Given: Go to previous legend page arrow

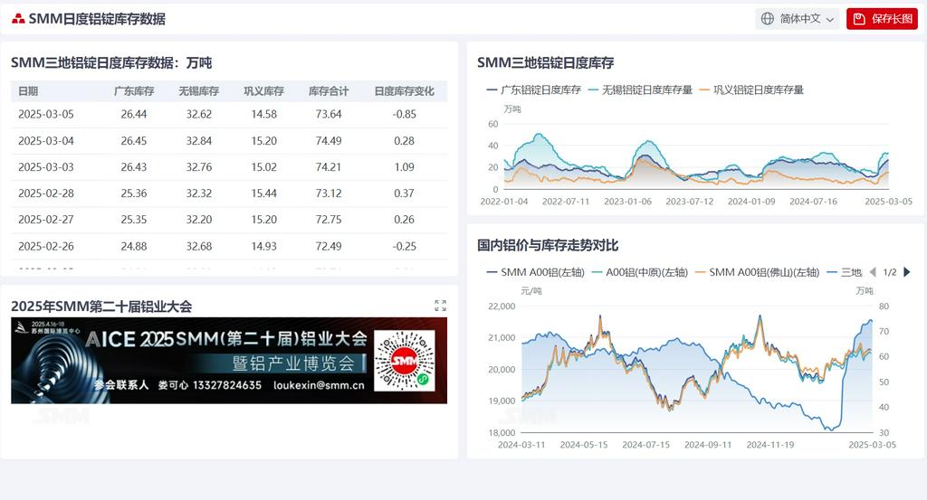Looking at the screenshot, I should point(873,272).
